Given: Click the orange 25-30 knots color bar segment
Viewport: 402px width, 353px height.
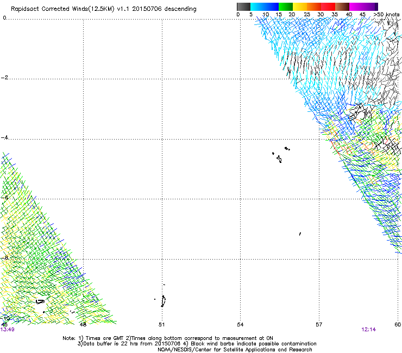Looking at the screenshot, I should tap(314, 7).
